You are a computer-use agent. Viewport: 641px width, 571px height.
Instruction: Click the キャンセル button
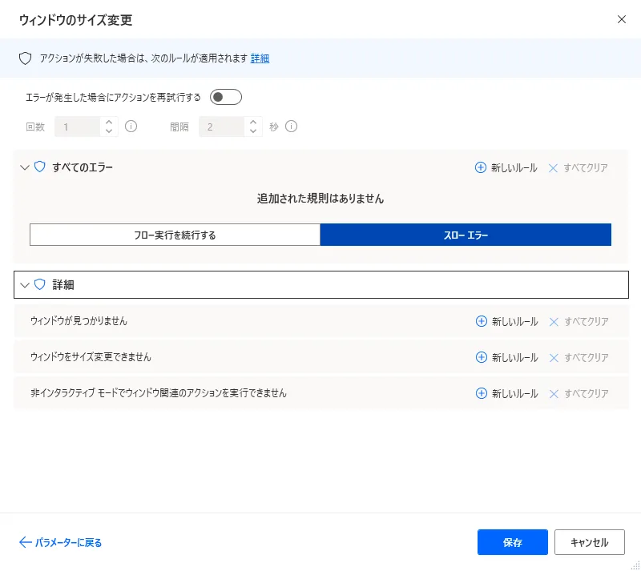point(589,542)
